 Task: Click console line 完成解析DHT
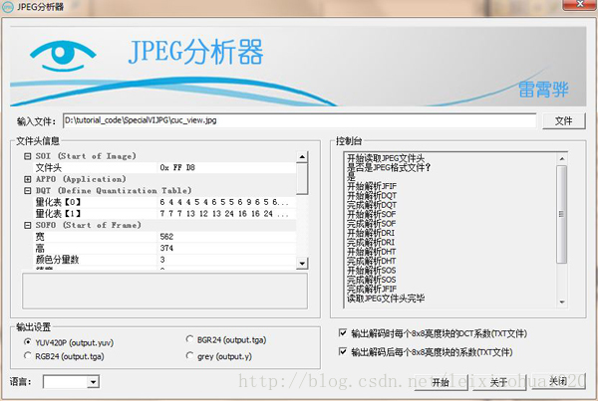click(x=372, y=261)
